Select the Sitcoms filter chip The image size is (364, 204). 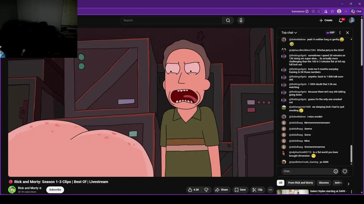click(x=324, y=183)
